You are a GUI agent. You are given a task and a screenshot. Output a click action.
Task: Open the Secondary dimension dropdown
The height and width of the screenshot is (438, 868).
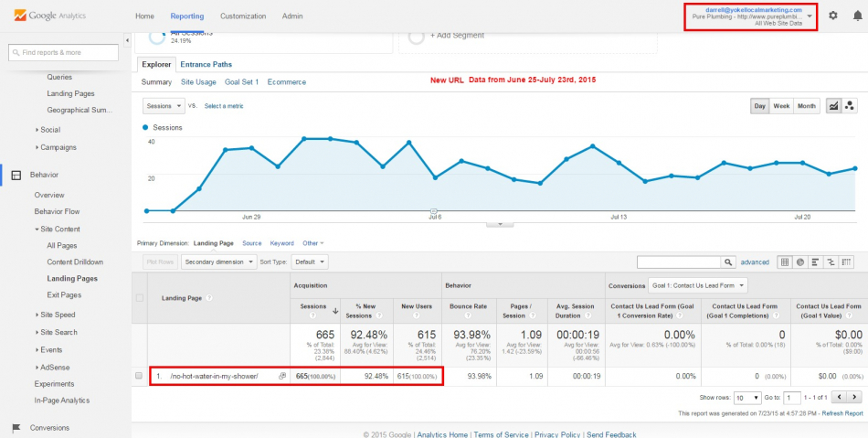click(x=219, y=262)
